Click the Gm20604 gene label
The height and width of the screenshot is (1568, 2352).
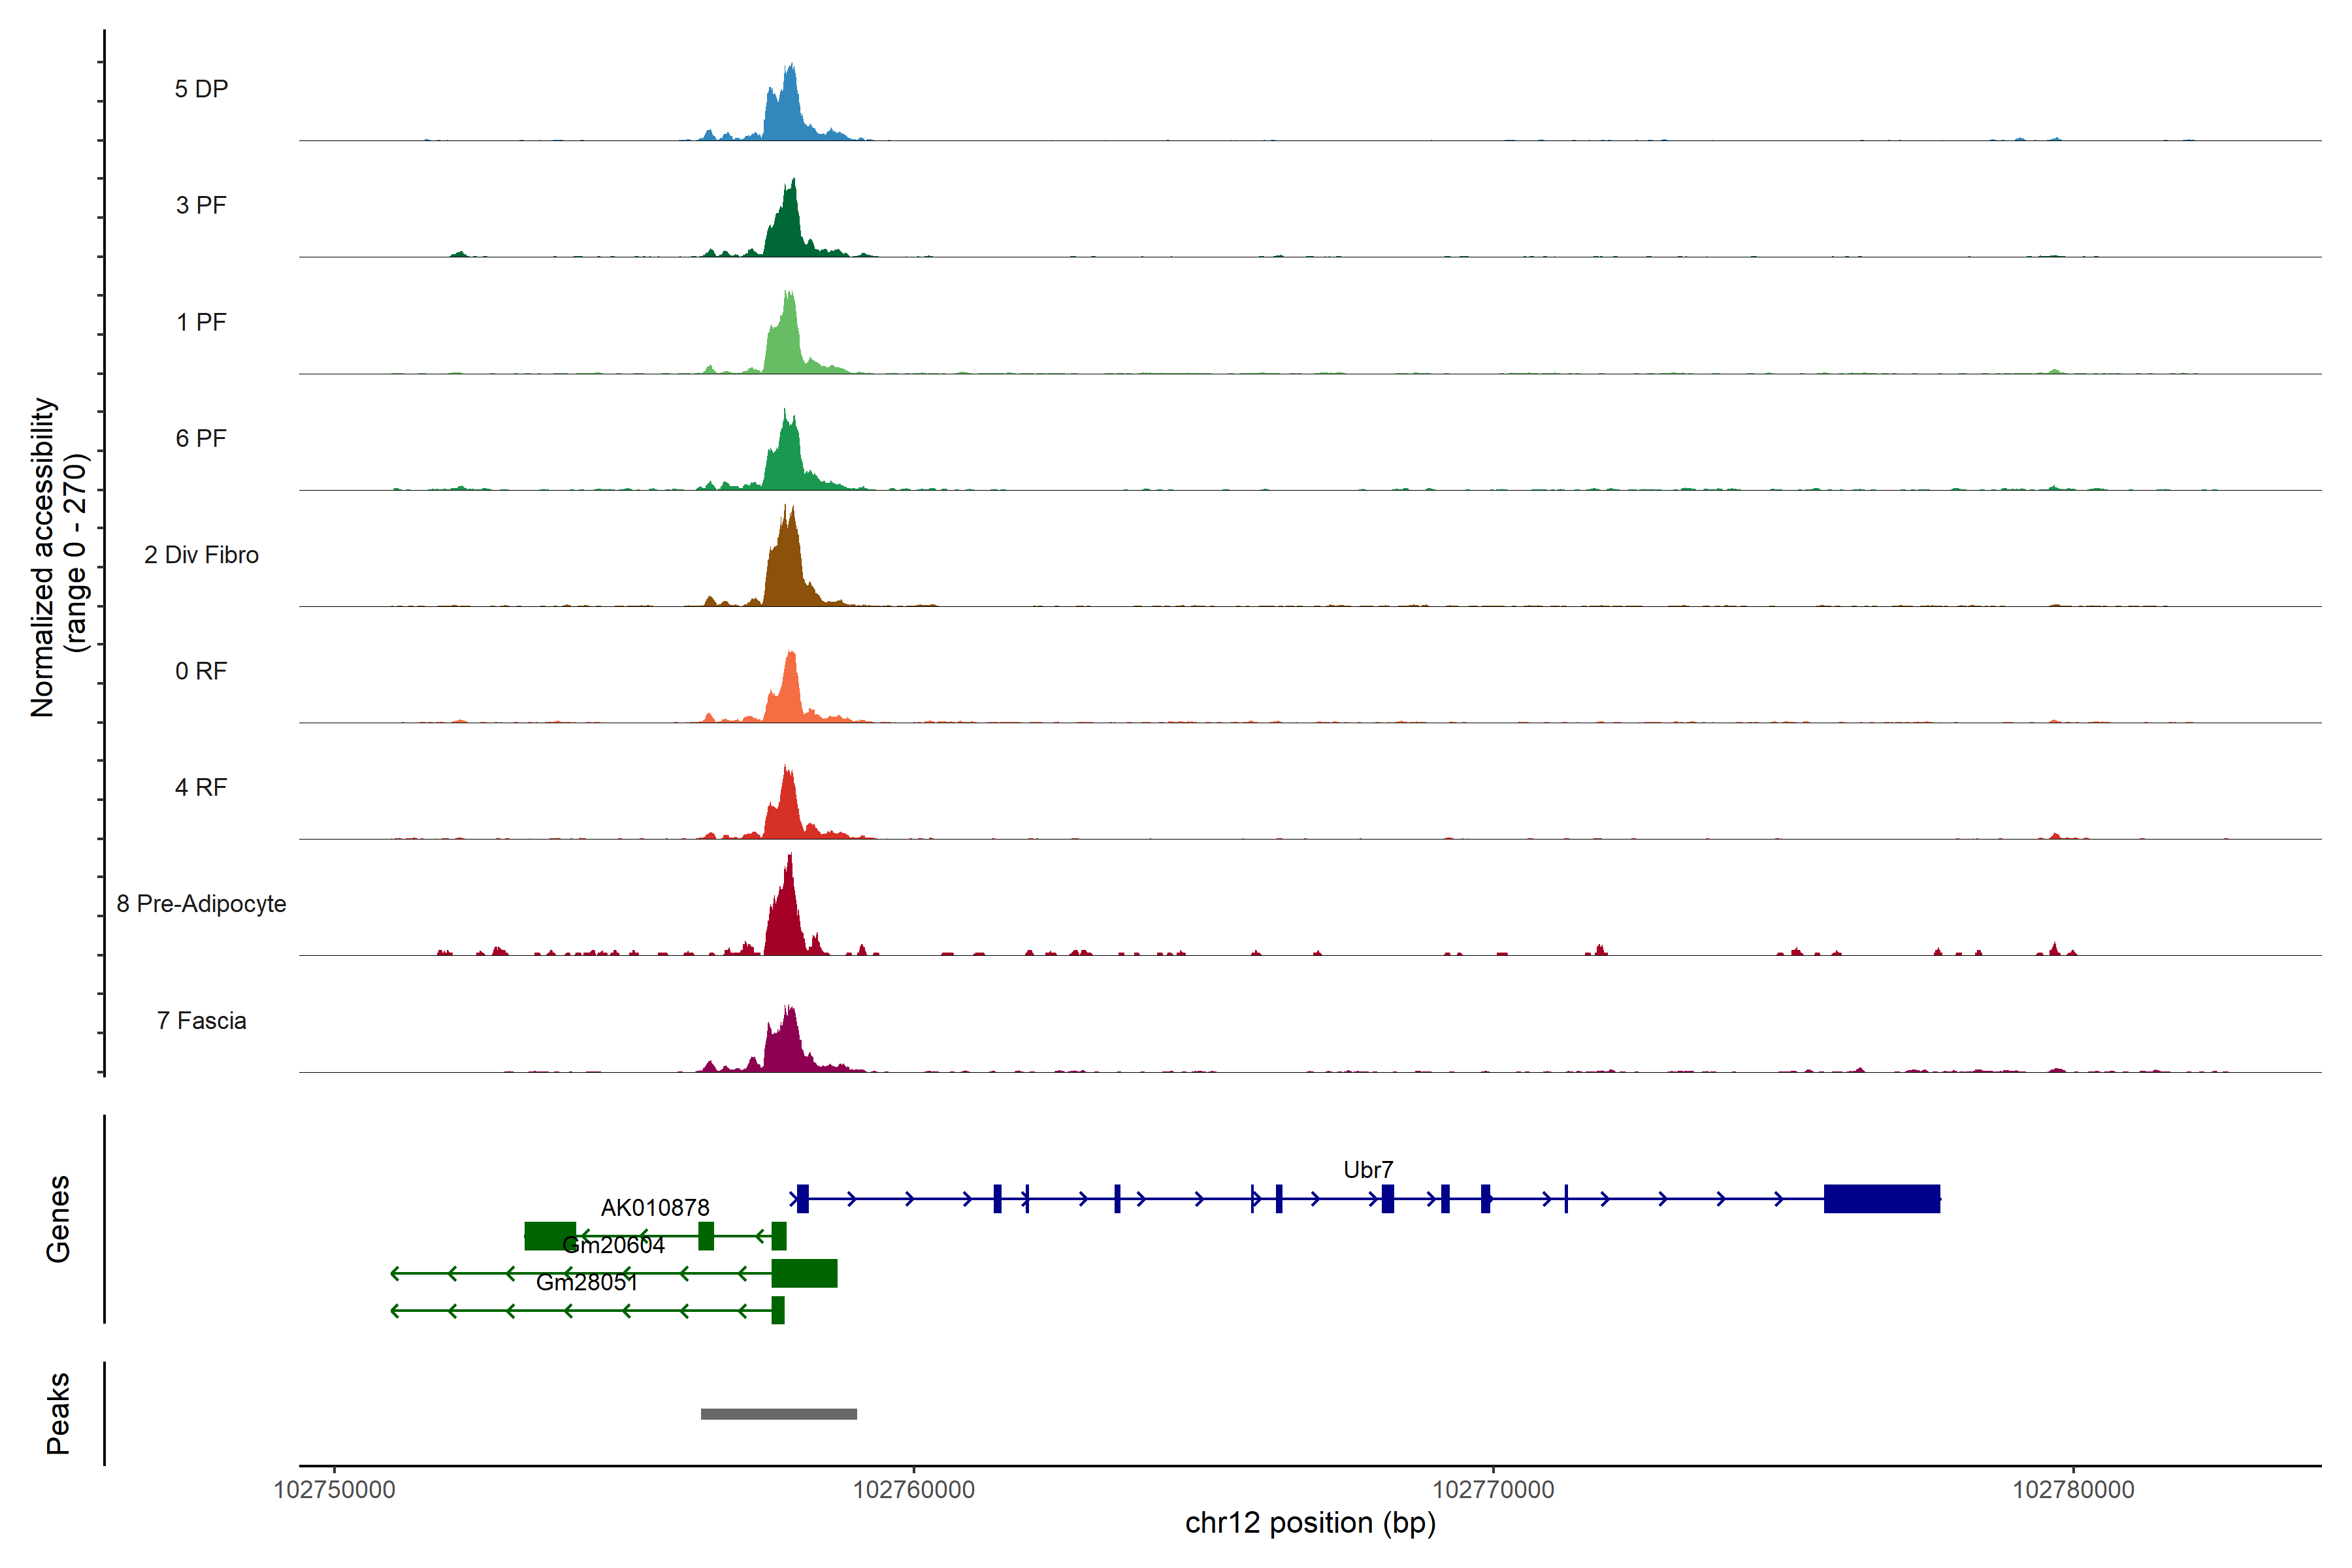[x=613, y=1245]
